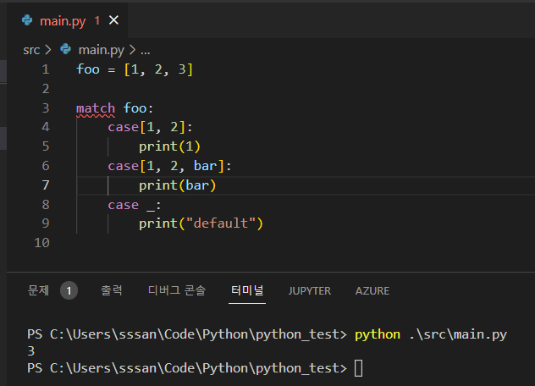
Task: Switch to the 디버그 콘솔 tab
Action: coord(176,290)
